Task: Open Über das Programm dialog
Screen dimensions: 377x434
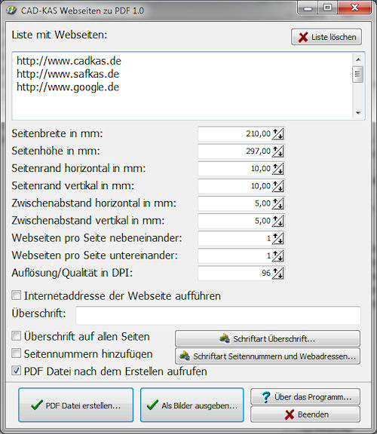Action: tap(305, 396)
